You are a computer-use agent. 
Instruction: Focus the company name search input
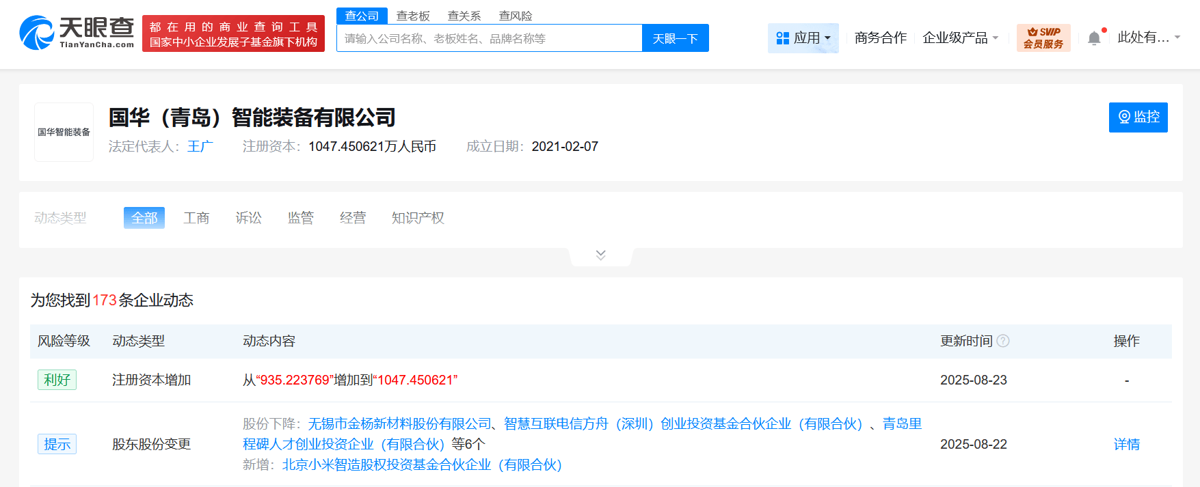(490, 38)
